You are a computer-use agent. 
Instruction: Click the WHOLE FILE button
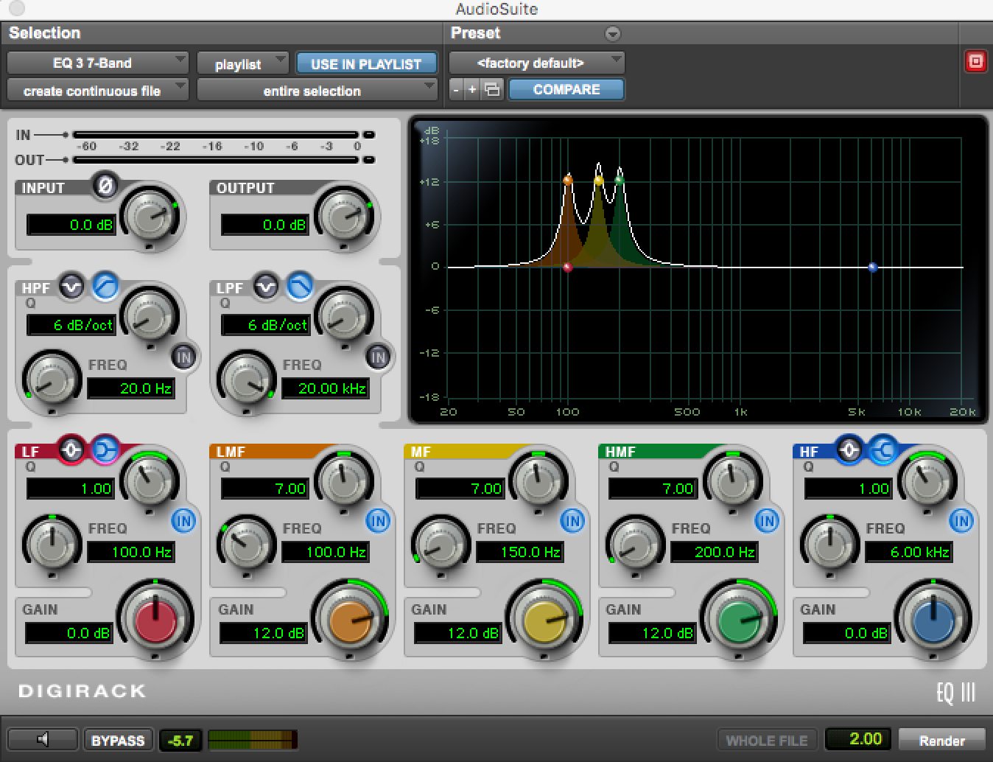point(767,741)
